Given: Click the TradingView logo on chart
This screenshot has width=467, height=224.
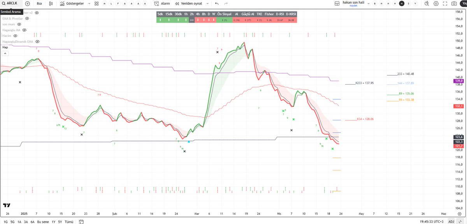Looking at the screenshot, I should [7, 205].
